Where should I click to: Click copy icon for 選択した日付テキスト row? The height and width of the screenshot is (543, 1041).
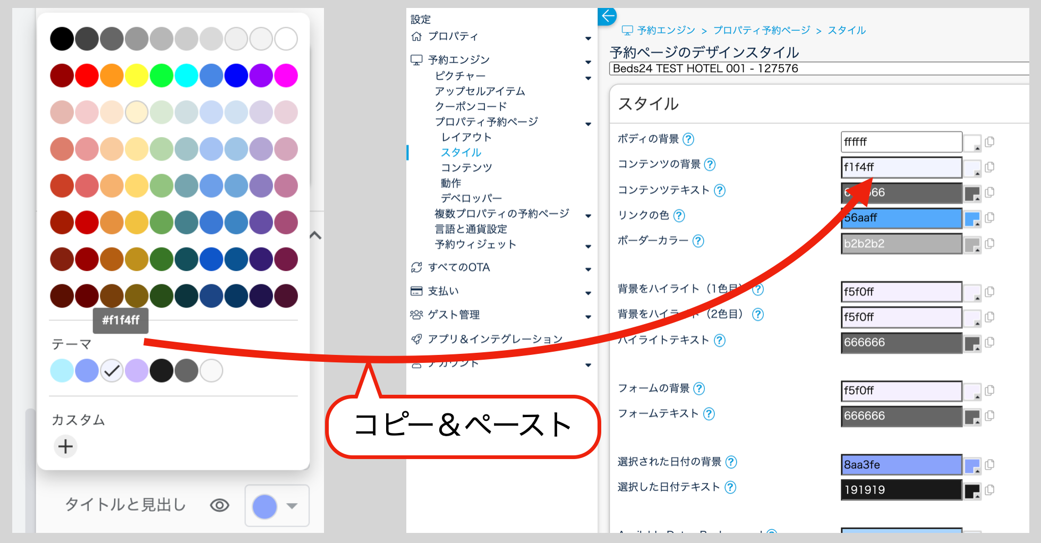point(989,490)
